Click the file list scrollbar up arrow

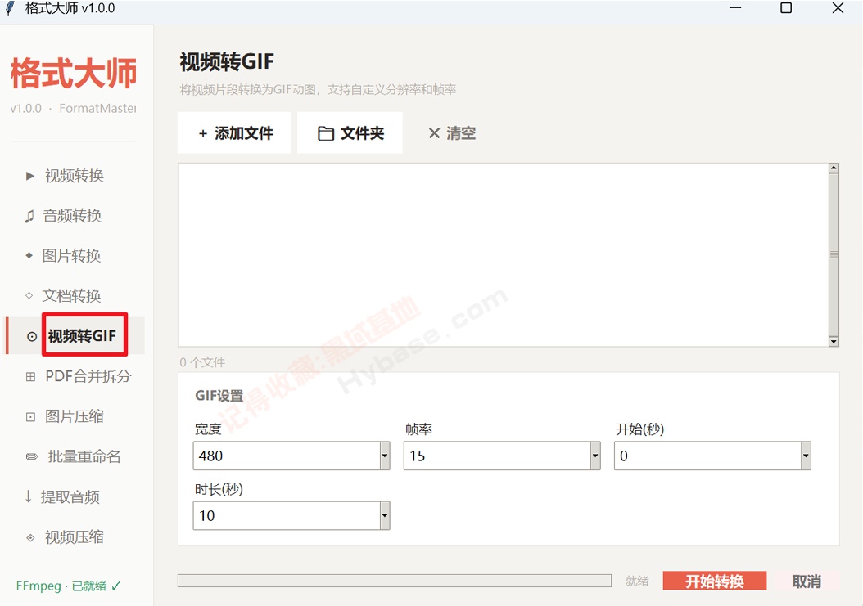[834, 168]
